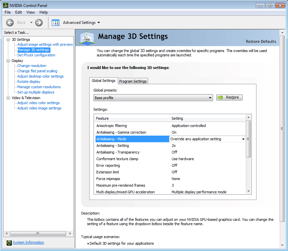
Task: Select the Anisotropic filtering feature row
Action: [x=171, y=126]
